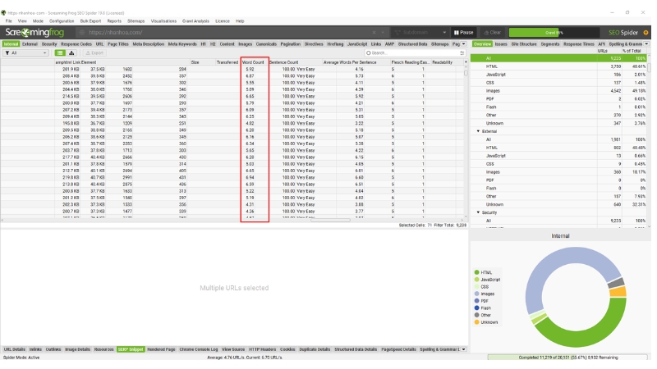
Task: Sort by Word Count column header
Action: click(253, 62)
